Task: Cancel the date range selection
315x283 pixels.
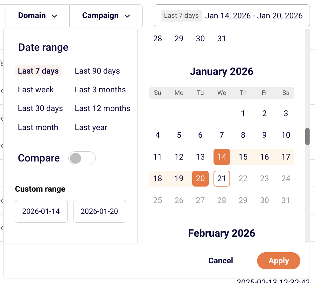Action: click(220, 261)
